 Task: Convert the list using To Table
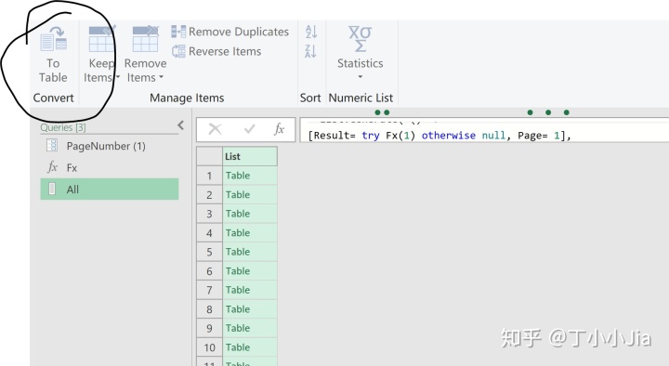pyautogui.click(x=53, y=54)
